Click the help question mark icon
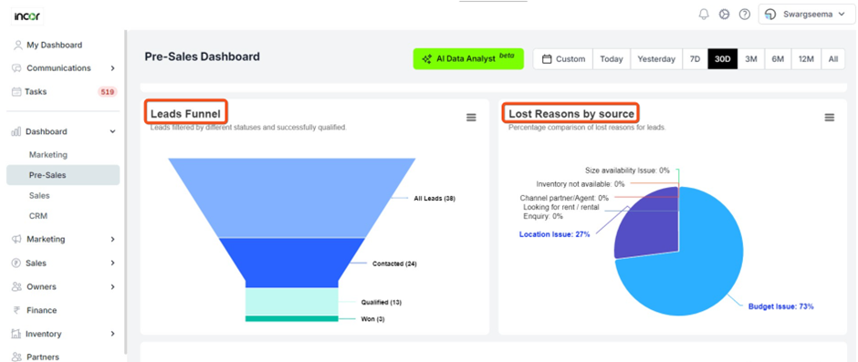The height and width of the screenshot is (362, 858). (744, 15)
